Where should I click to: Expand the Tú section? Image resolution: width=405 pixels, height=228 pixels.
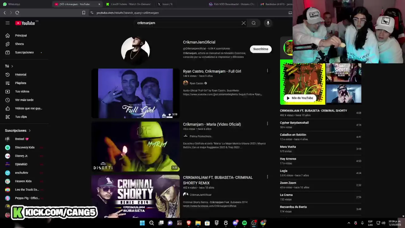(x=9, y=66)
